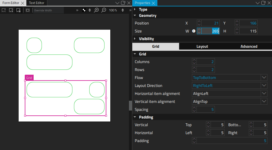Disable snapping with the first toolbar icon
This screenshot has height=150, width=272.
pos(4,10)
